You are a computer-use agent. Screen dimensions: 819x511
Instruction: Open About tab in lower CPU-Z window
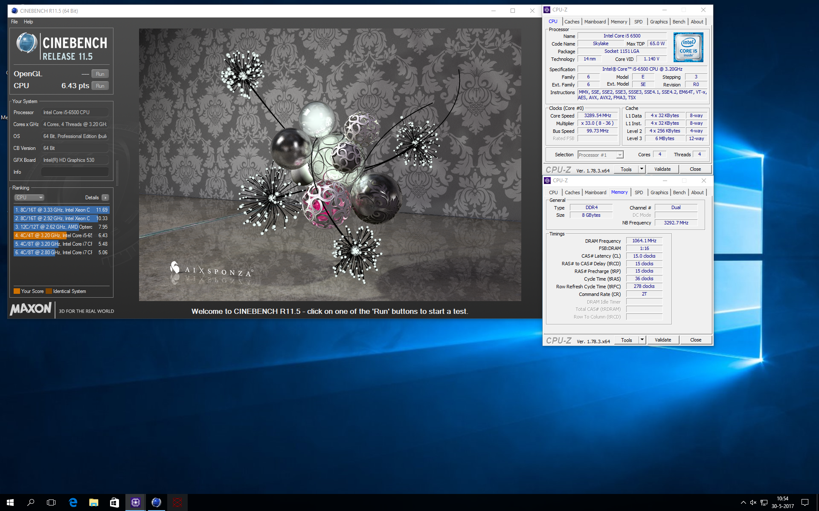[x=697, y=192]
